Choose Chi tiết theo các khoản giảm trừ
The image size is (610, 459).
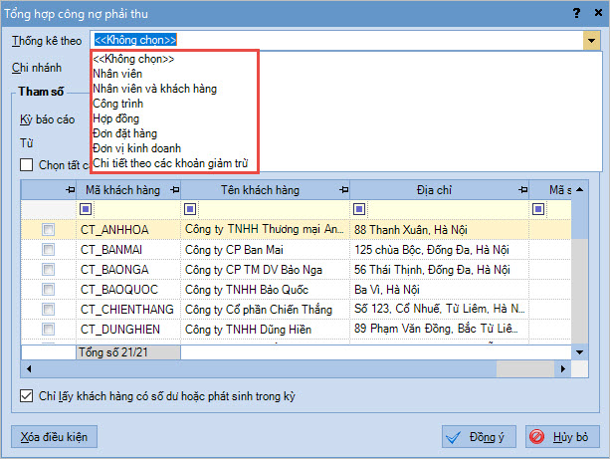click(170, 163)
